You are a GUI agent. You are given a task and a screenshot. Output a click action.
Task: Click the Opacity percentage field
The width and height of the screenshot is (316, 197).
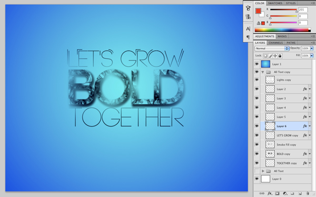click(x=305, y=48)
